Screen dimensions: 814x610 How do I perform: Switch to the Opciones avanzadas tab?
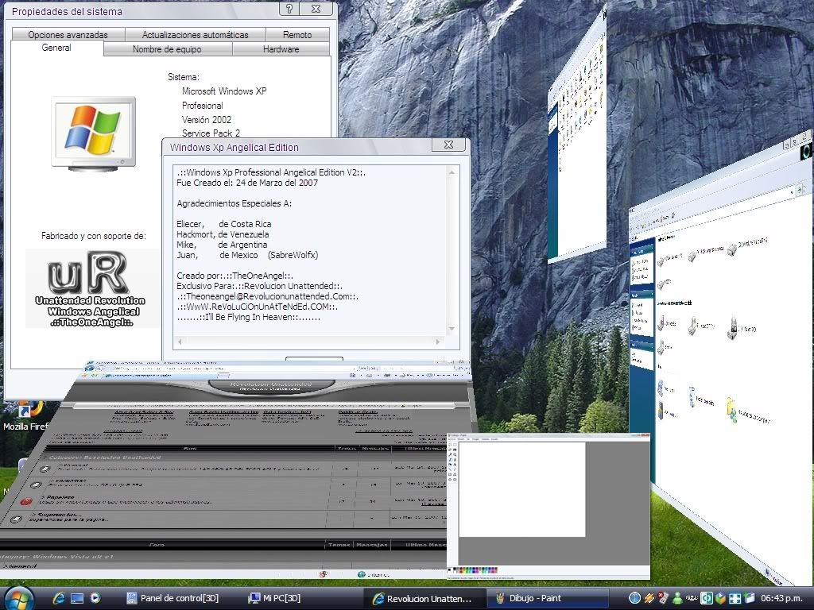point(68,35)
